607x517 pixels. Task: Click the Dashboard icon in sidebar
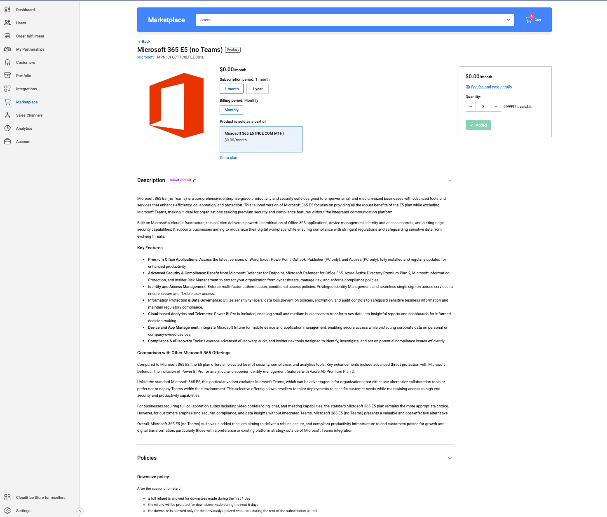click(7, 9)
